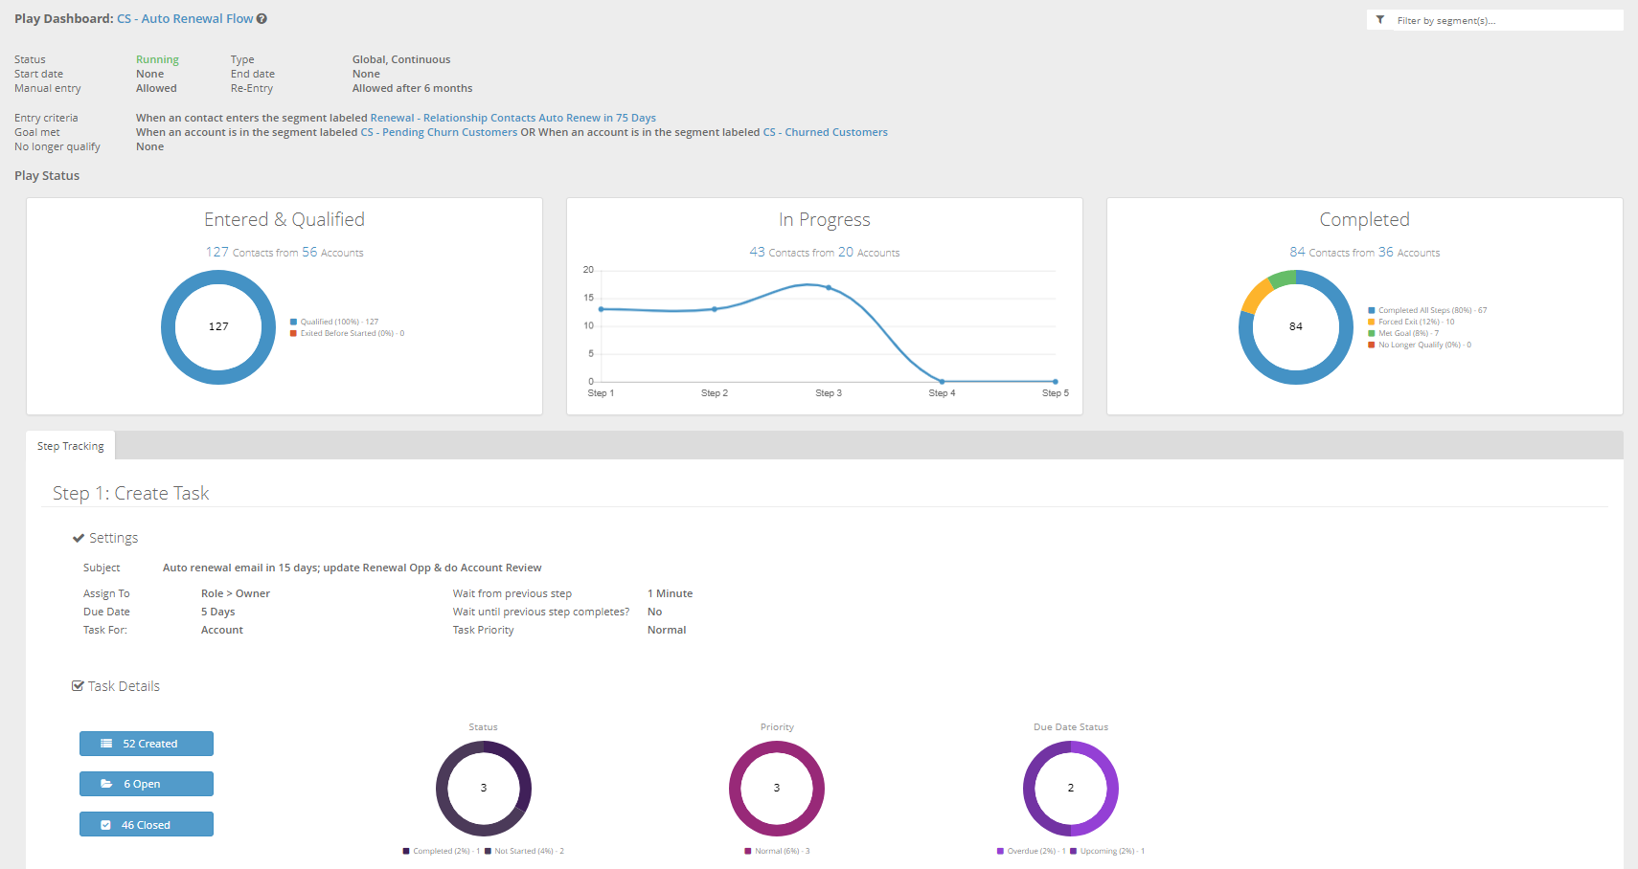Click the green Running status text
The height and width of the screenshot is (869, 1638).
tap(157, 59)
